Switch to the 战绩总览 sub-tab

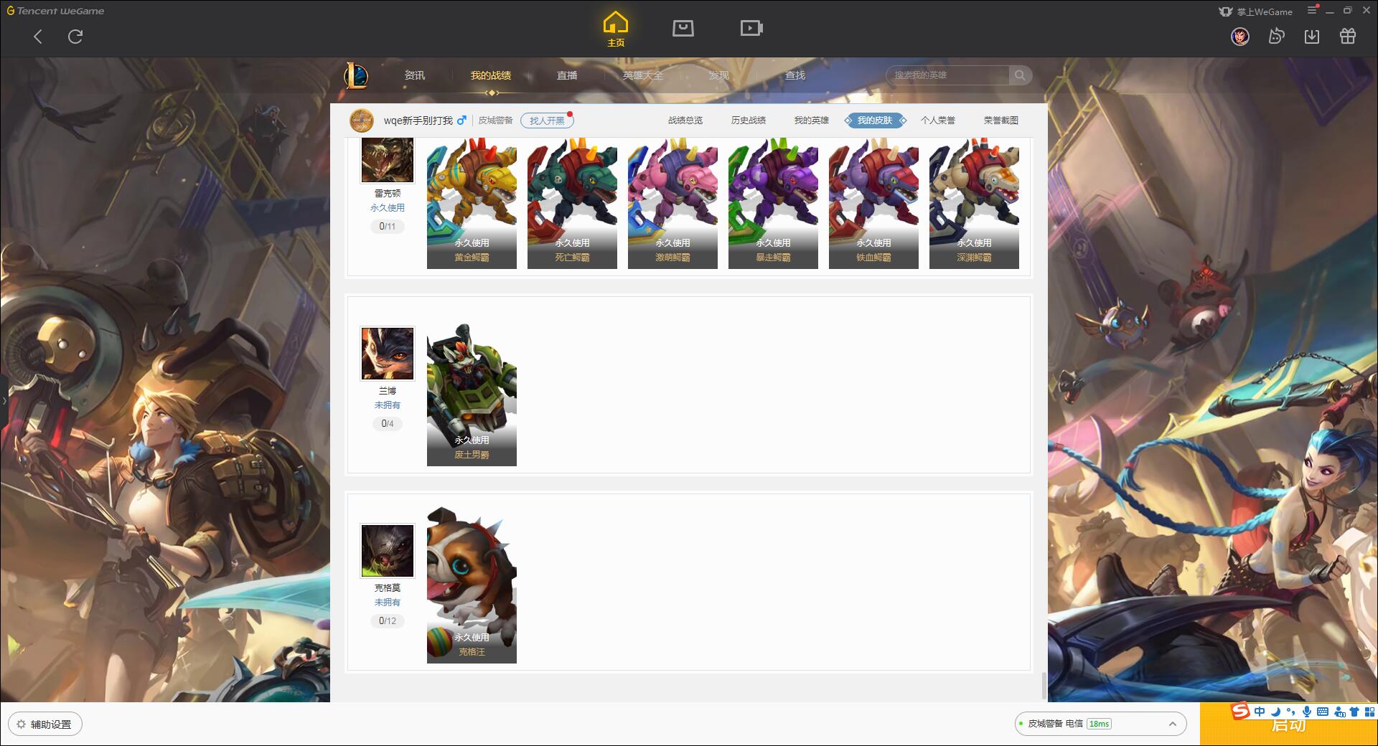click(x=685, y=121)
